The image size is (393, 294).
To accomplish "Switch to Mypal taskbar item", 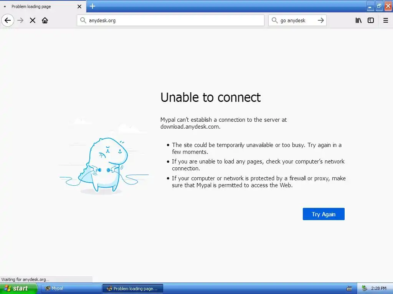I will (71, 289).
